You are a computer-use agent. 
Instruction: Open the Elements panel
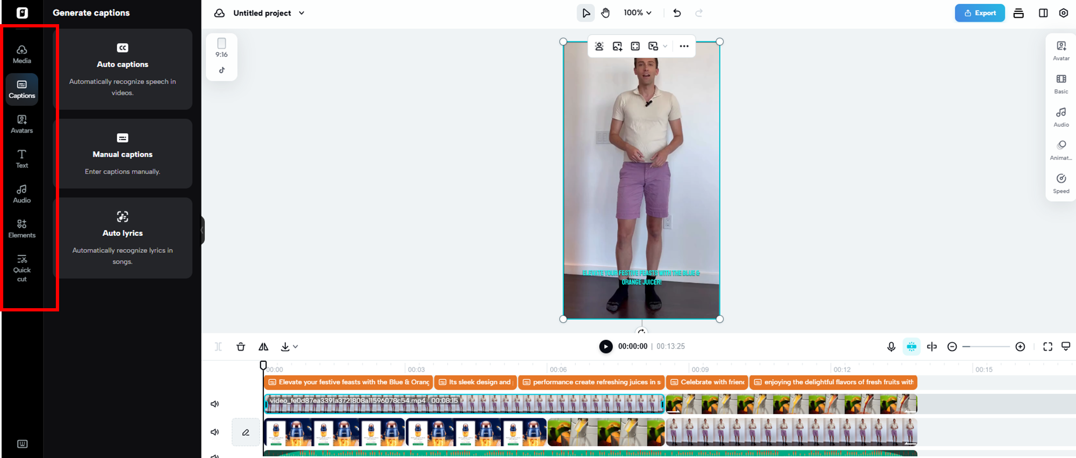pyautogui.click(x=22, y=229)
